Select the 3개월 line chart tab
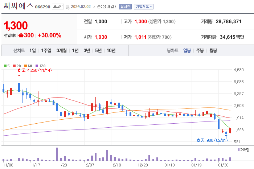Viewport: 254px width, 169px height. point(62,50)
